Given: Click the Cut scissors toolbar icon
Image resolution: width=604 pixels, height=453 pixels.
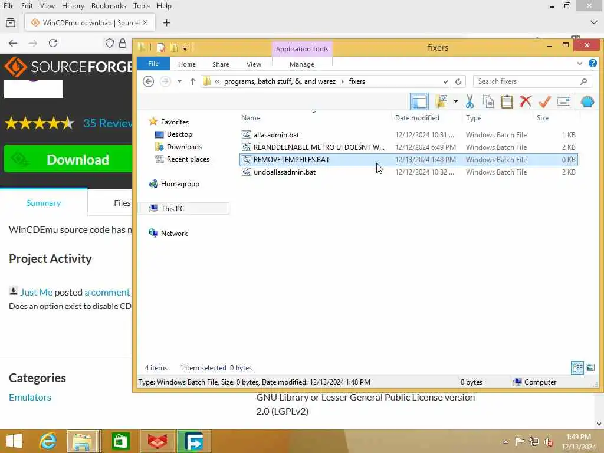Looking at the screenshot, I should tap(470, 101).
